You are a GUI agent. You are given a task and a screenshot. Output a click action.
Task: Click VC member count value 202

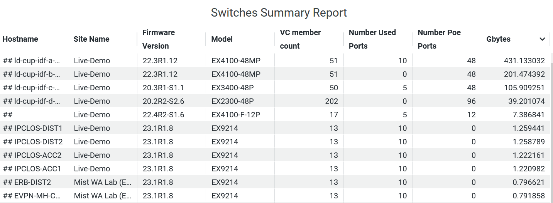point(331,101)
